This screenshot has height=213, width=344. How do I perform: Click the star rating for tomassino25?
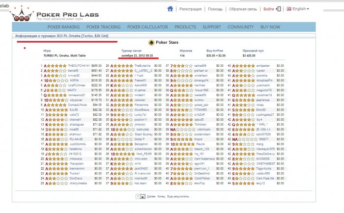click(57, 95)
